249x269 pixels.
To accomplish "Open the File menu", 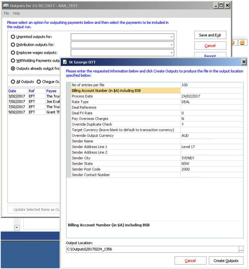I will coord(7,13).
